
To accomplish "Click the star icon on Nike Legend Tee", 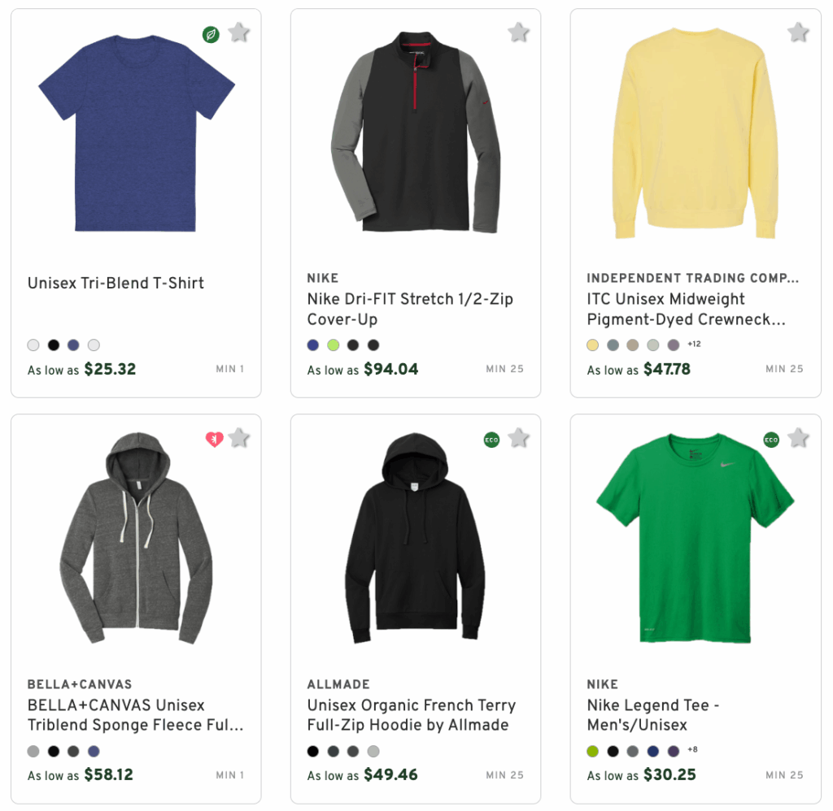I will tap(798, 438).
